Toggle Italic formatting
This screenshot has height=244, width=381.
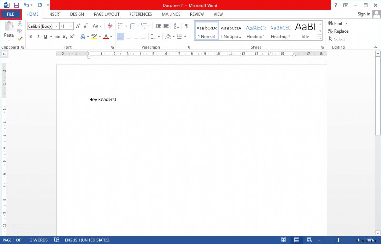(x=37, y=37)
